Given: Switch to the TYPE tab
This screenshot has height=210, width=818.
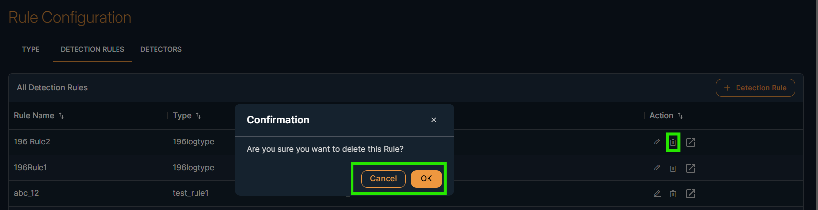Looking at the screenshot, I should click(31, 49).
